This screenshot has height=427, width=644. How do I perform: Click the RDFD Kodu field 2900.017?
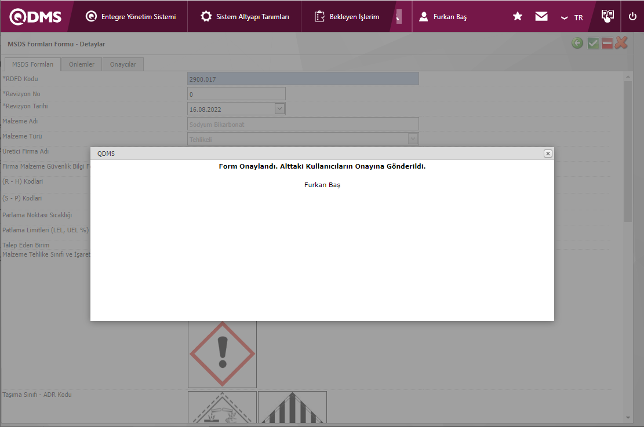coord(303,79)
